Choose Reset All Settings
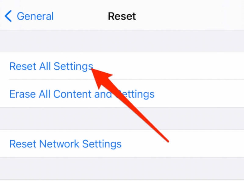This screenshot has width=244, height=181. coord(51,66)
